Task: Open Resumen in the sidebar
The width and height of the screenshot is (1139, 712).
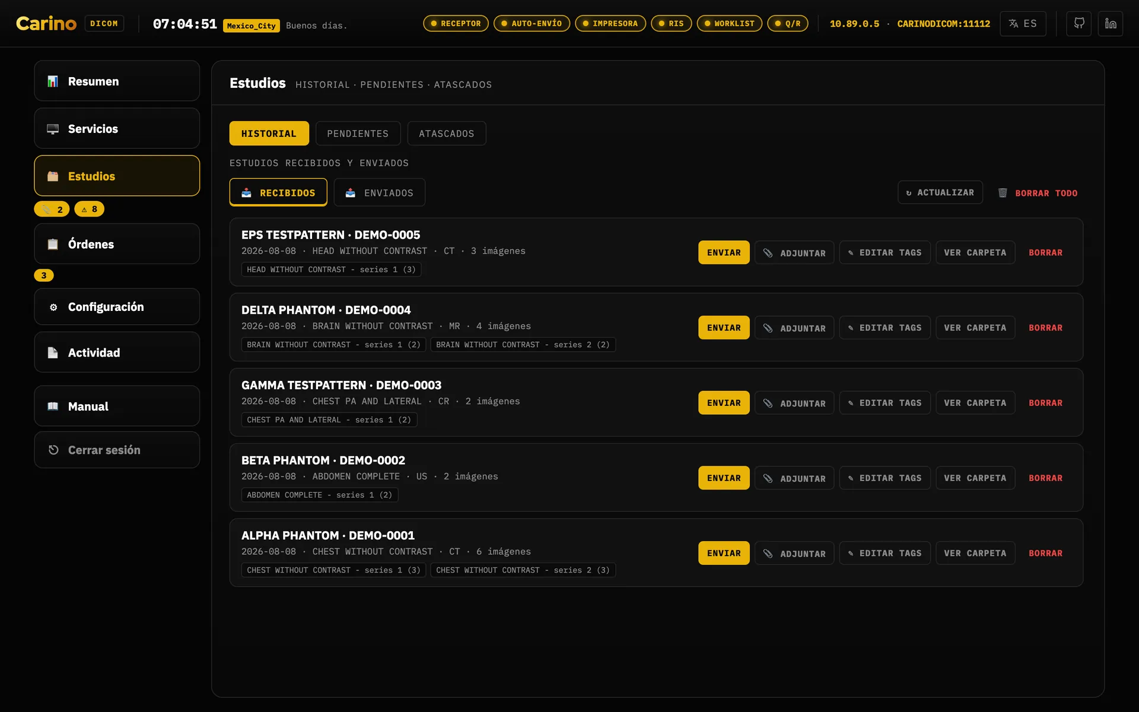Action: (x=117, y=81)
